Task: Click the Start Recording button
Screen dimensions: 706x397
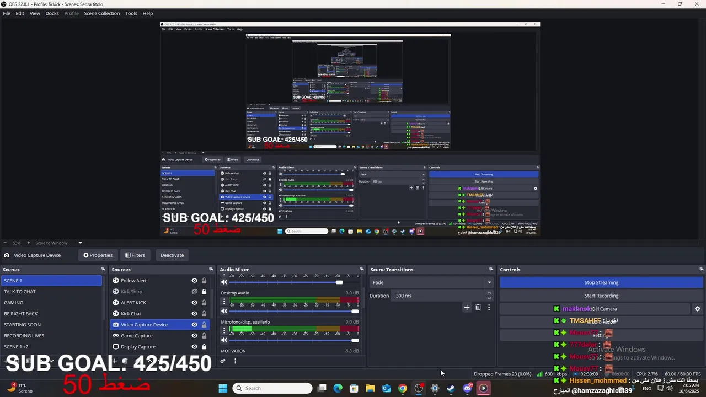Action: click(x=601, y=296)
